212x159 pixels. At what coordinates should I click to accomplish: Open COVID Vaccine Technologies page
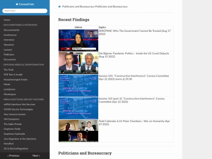click(18, 110)
